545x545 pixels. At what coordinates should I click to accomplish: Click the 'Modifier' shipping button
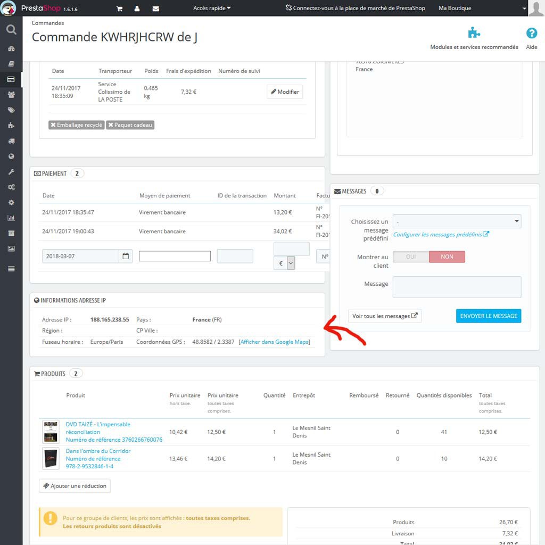[x=285, y=91]
